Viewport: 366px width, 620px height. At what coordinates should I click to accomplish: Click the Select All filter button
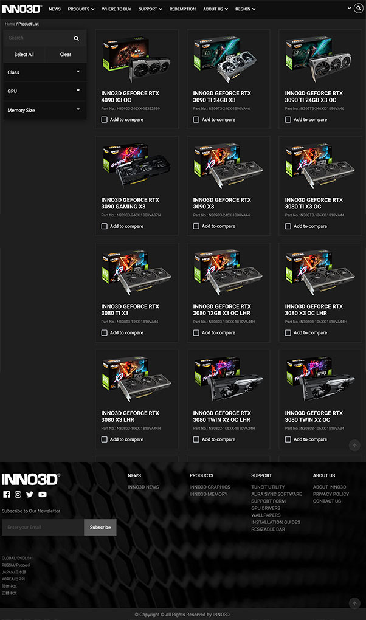(x=24, y=55)
